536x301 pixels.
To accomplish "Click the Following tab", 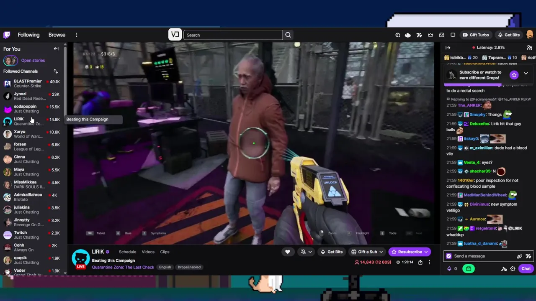I will point(28,35).
